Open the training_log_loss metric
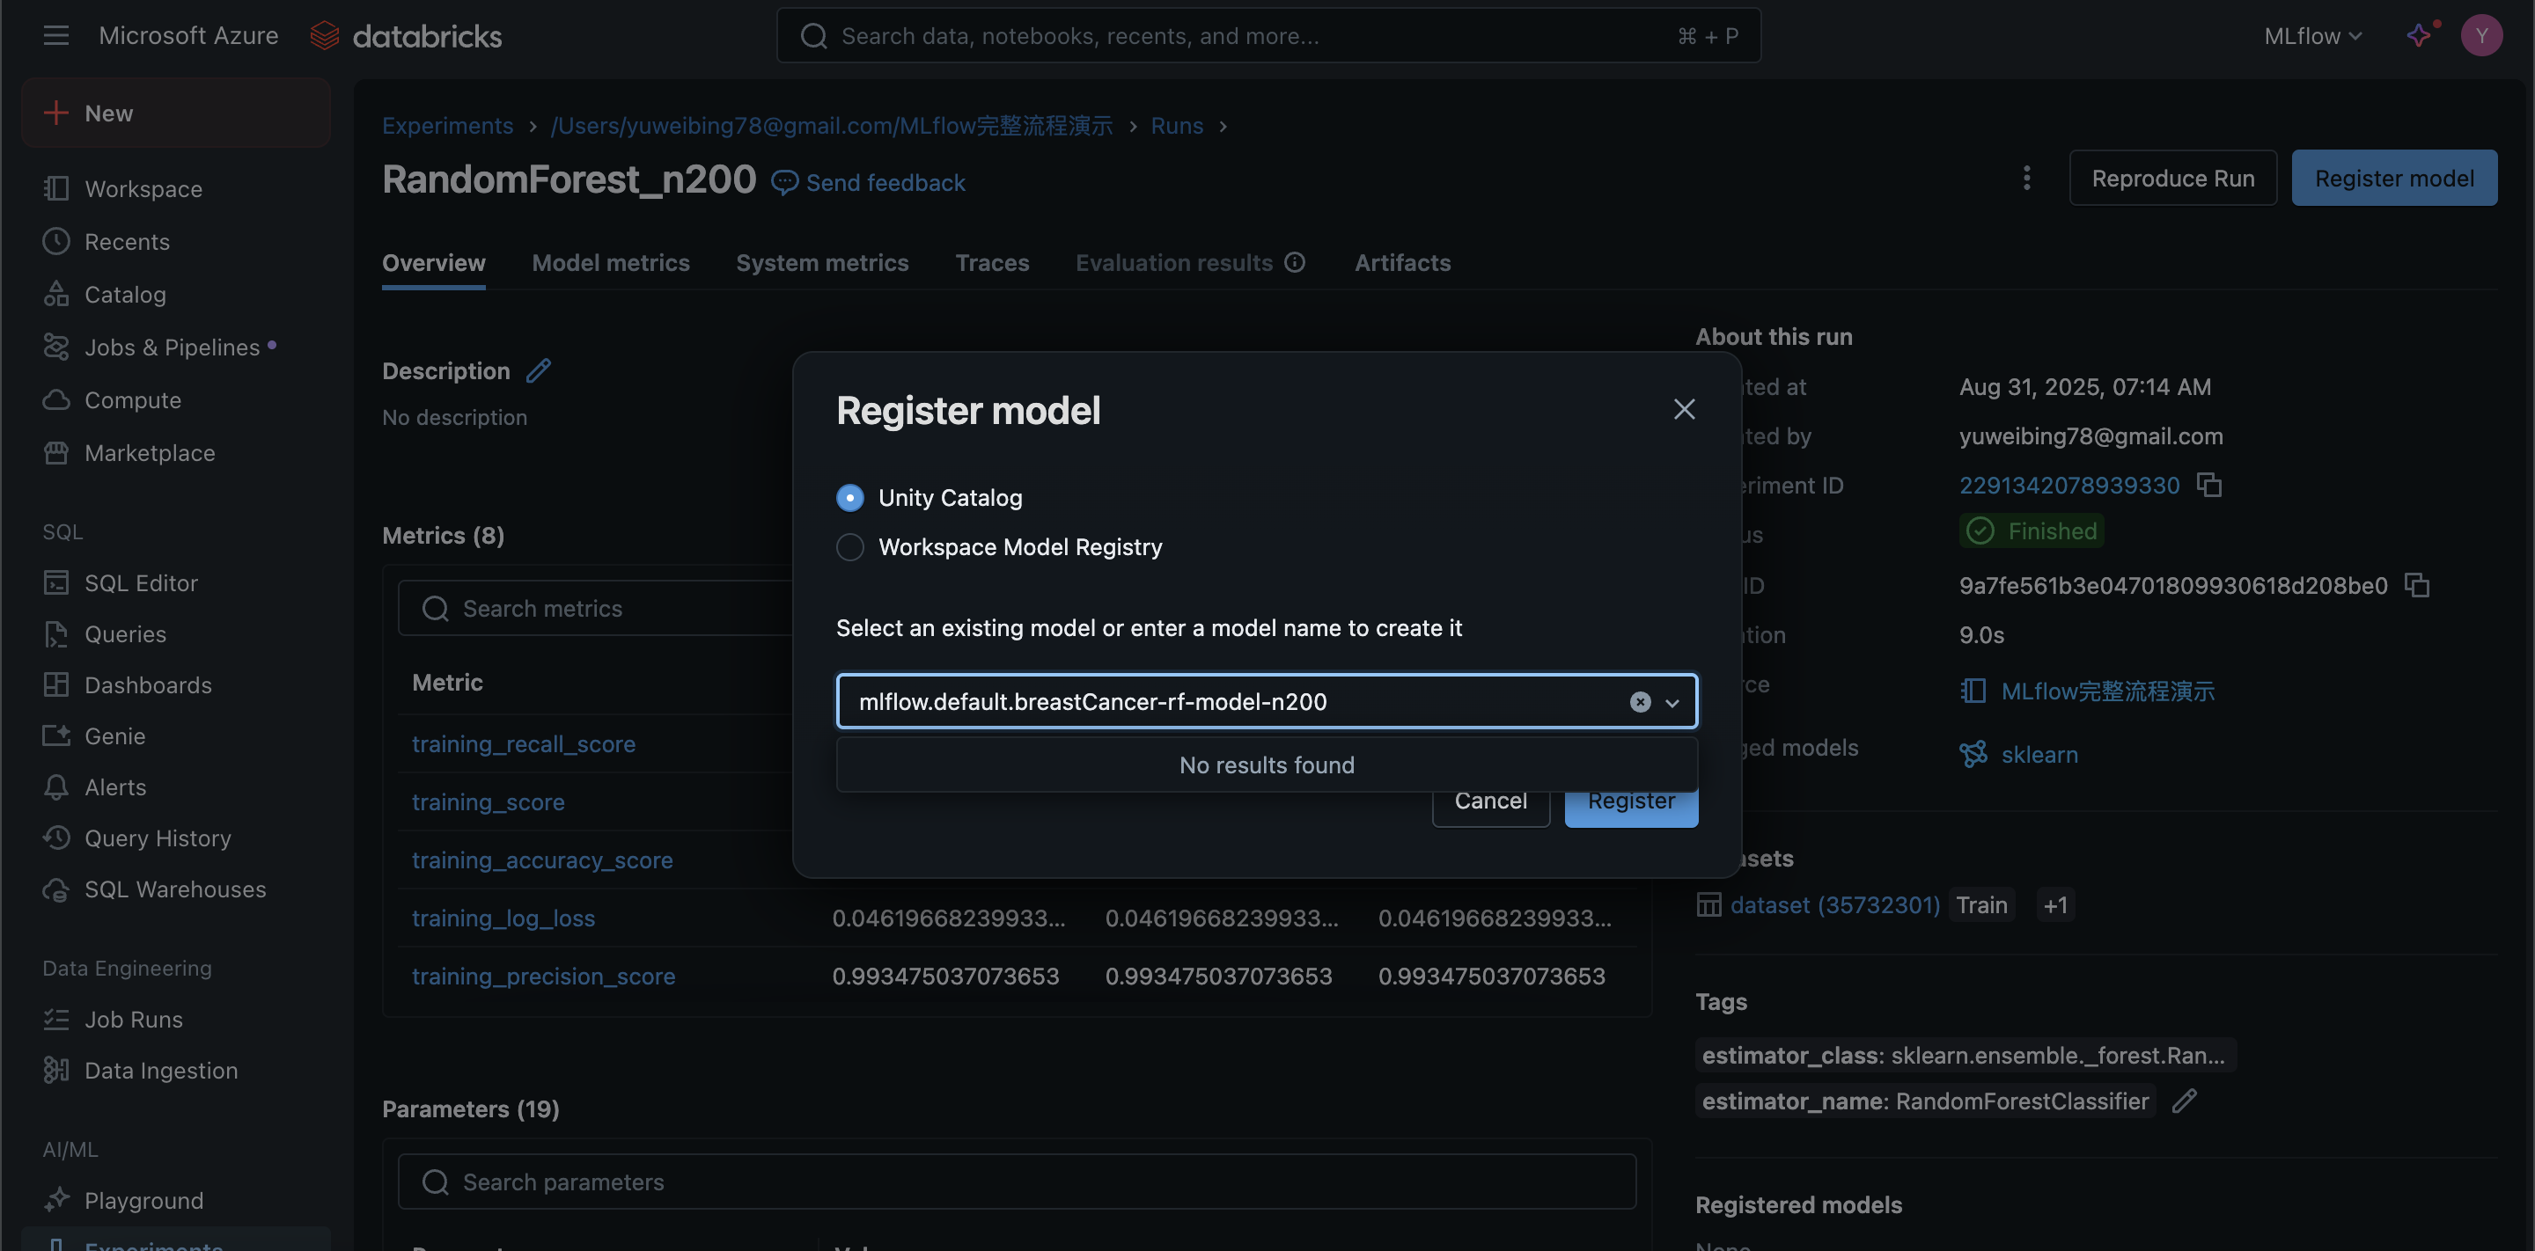The image size is (2535, 1251). (x=503, y=918)
